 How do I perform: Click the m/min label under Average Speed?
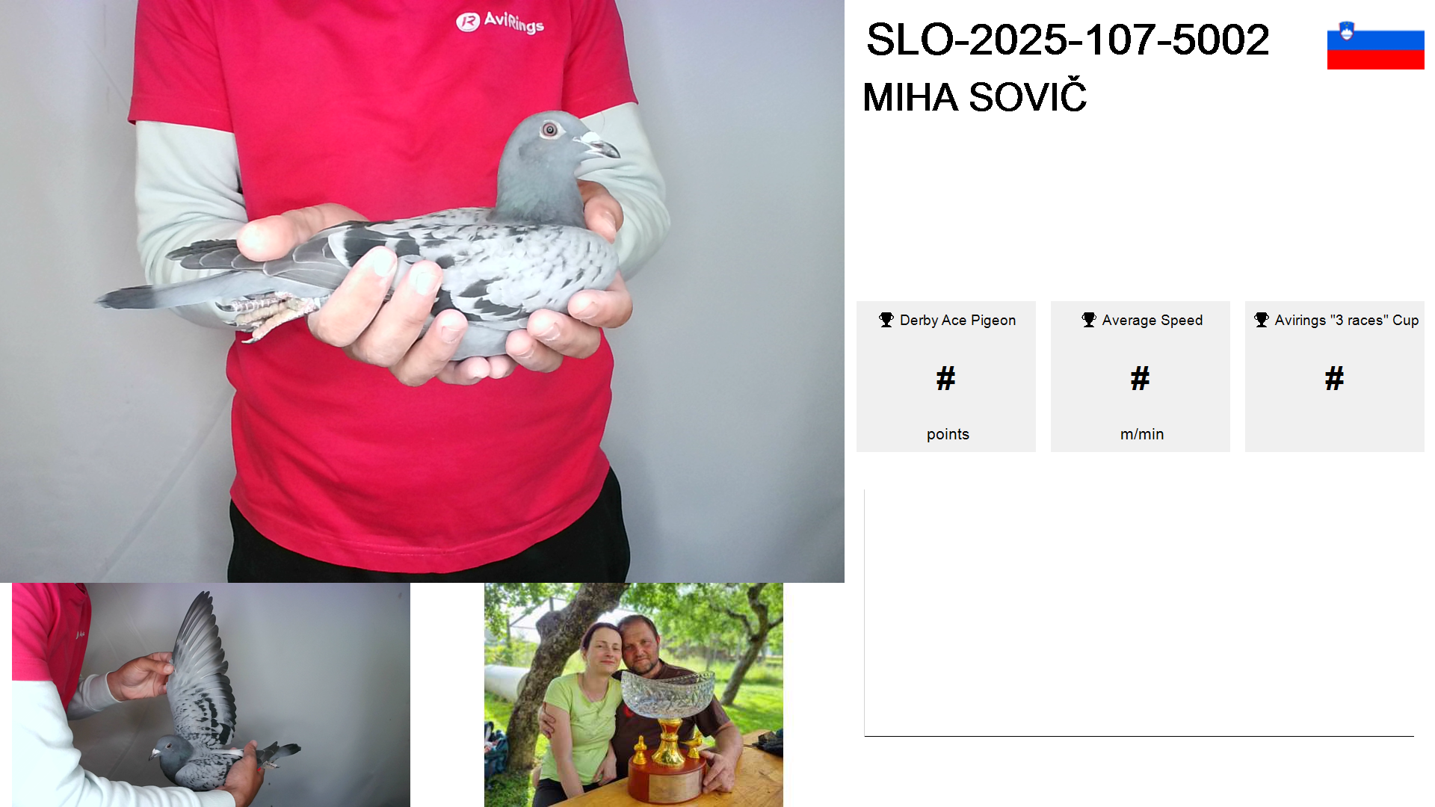[x=1142, y=434]
